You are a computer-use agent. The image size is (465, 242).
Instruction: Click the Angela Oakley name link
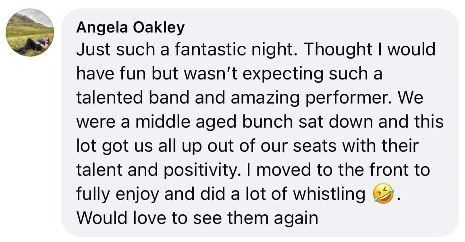131,28
